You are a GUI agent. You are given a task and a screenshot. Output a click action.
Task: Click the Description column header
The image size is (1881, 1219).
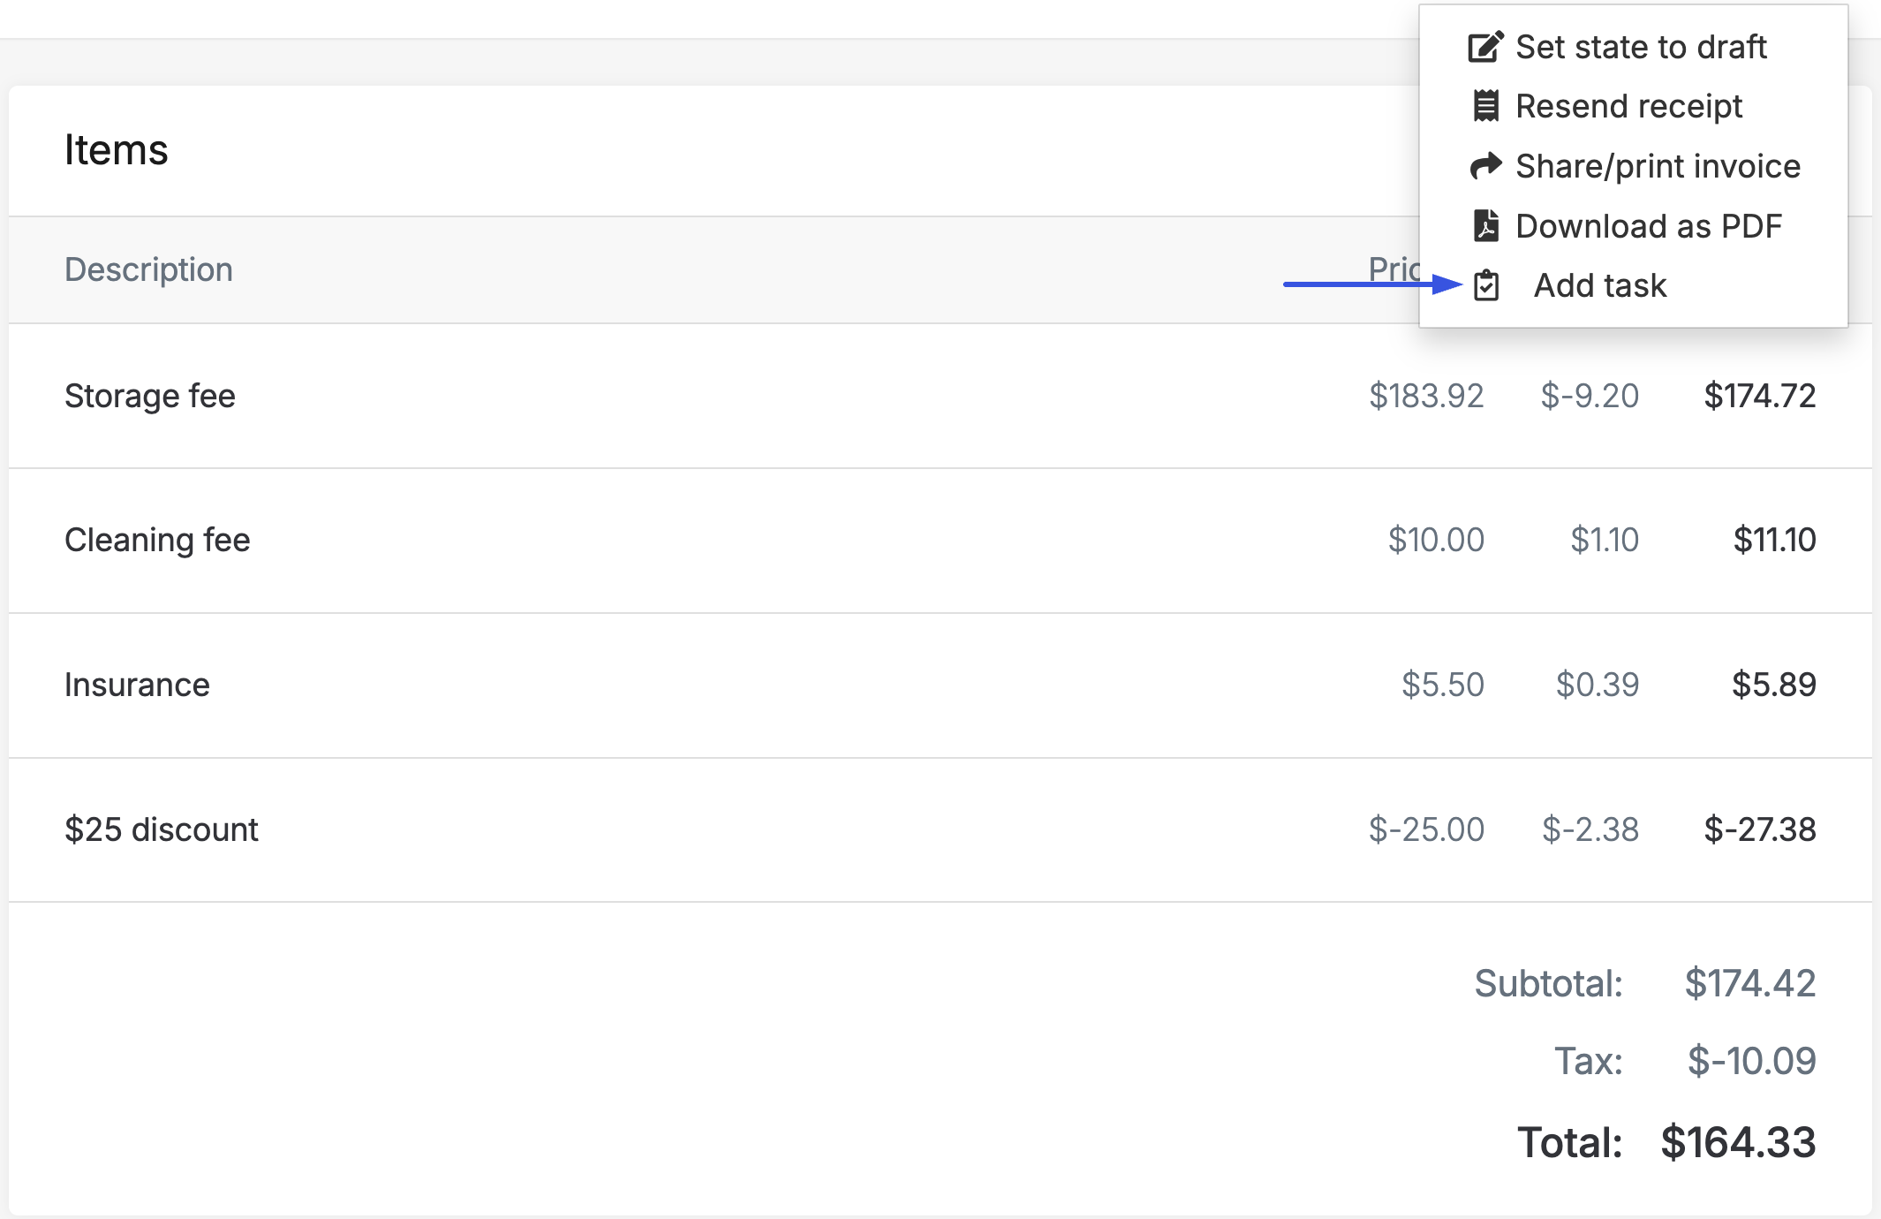coord(148,269)
